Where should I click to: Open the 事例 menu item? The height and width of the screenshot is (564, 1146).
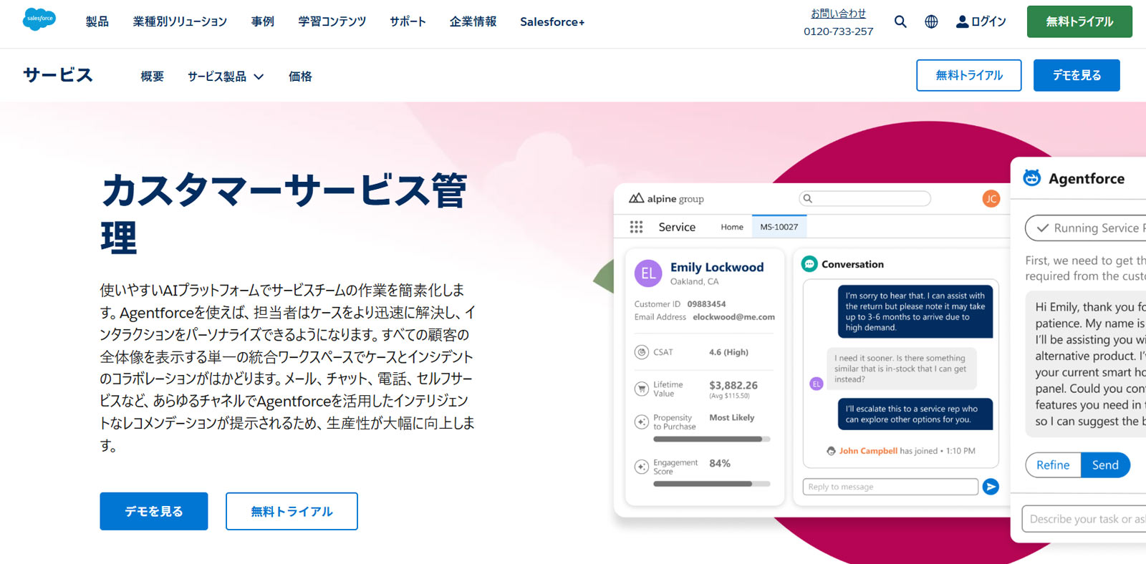pyautogui.click(x=263, y=21)
